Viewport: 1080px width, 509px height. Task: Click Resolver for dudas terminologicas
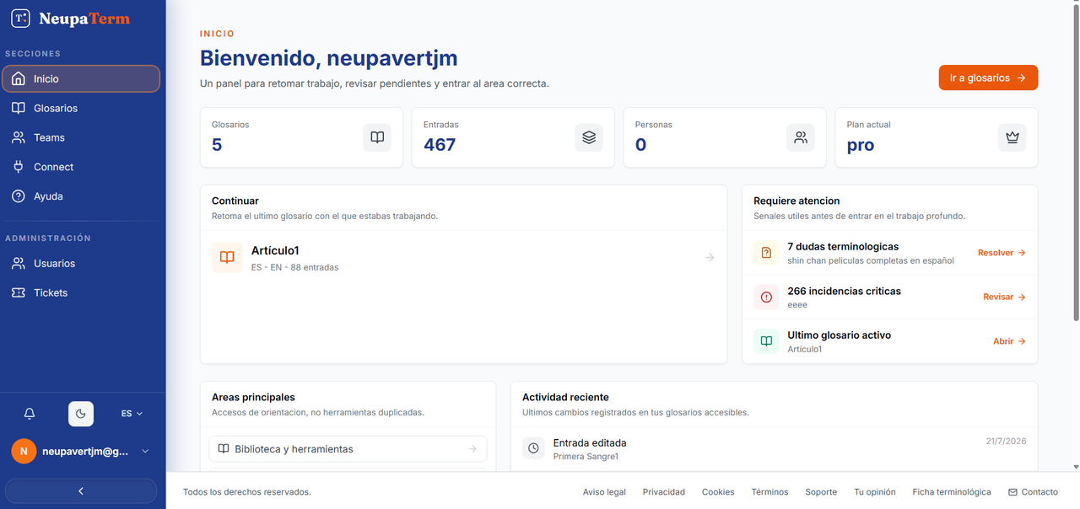click(1002, 253)
